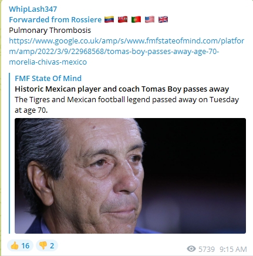Open the FMF State Of Mind preview title
The image size is (253, 256).
(48, 78)
